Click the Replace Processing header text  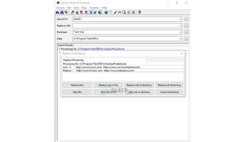click(73, 60)
